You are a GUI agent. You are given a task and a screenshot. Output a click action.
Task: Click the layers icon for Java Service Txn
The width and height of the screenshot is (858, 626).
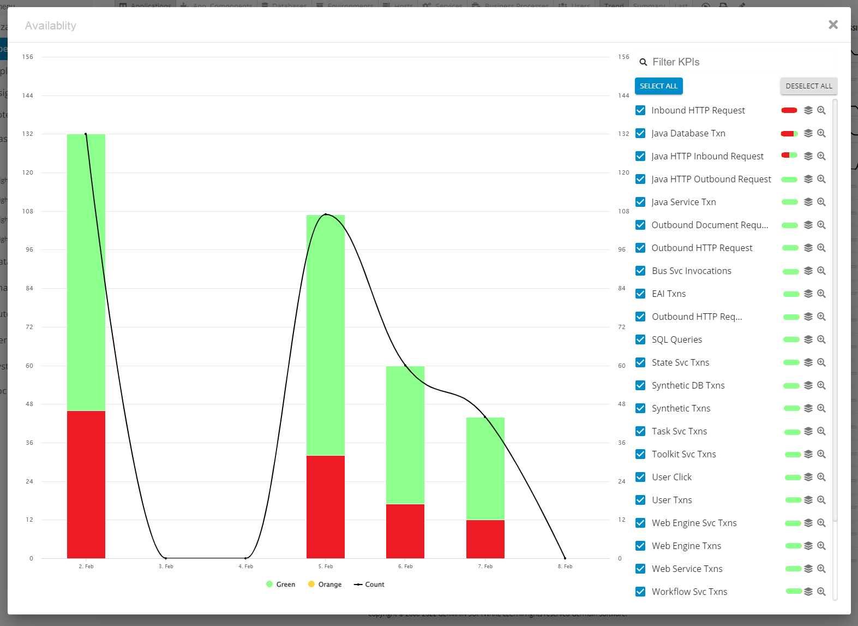[x=808, y=202]
